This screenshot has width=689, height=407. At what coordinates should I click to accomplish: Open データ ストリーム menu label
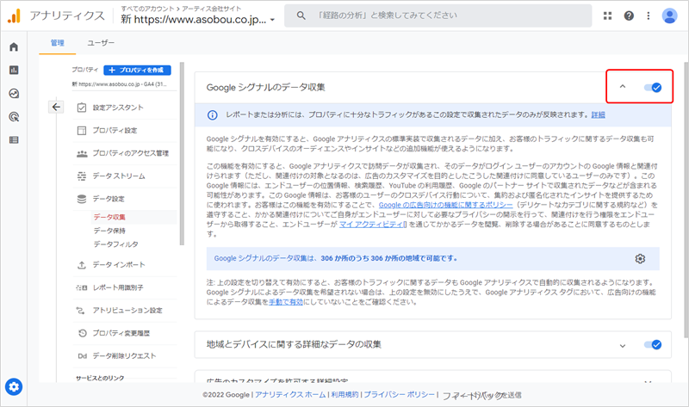(119, 176)
